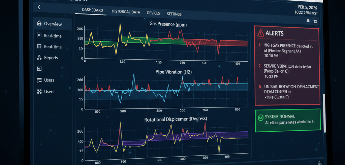Click the 'Rotational Displcement(Degress)' chart title
This screenshot has width=345, height=165.
pos(176,119)
